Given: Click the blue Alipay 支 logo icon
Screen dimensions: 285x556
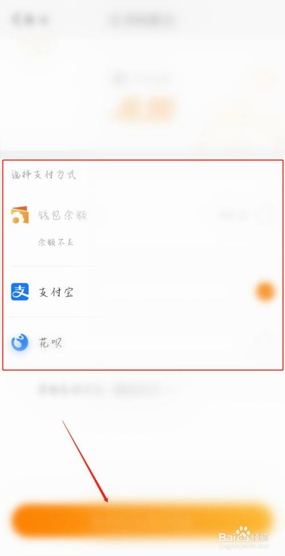Looking at the screenshot, I should click(20, 292).
